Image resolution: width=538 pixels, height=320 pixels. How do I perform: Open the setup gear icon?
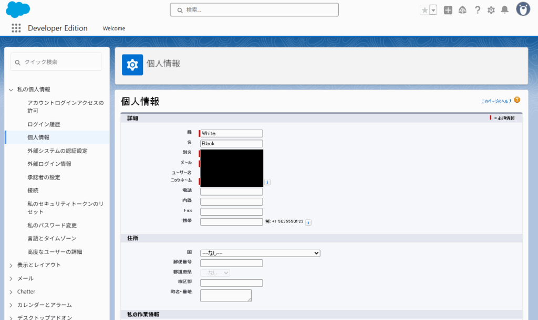tap(491, 10)
